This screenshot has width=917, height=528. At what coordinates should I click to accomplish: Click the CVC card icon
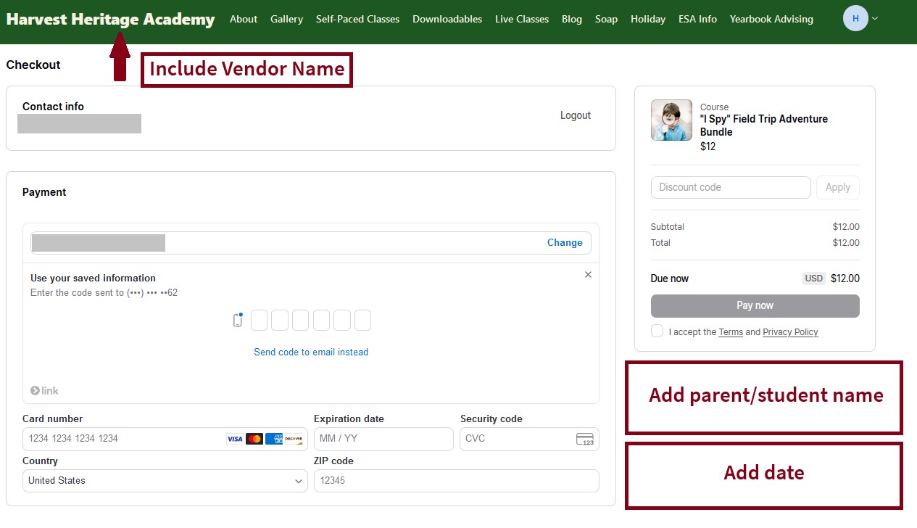pos(584,439)
